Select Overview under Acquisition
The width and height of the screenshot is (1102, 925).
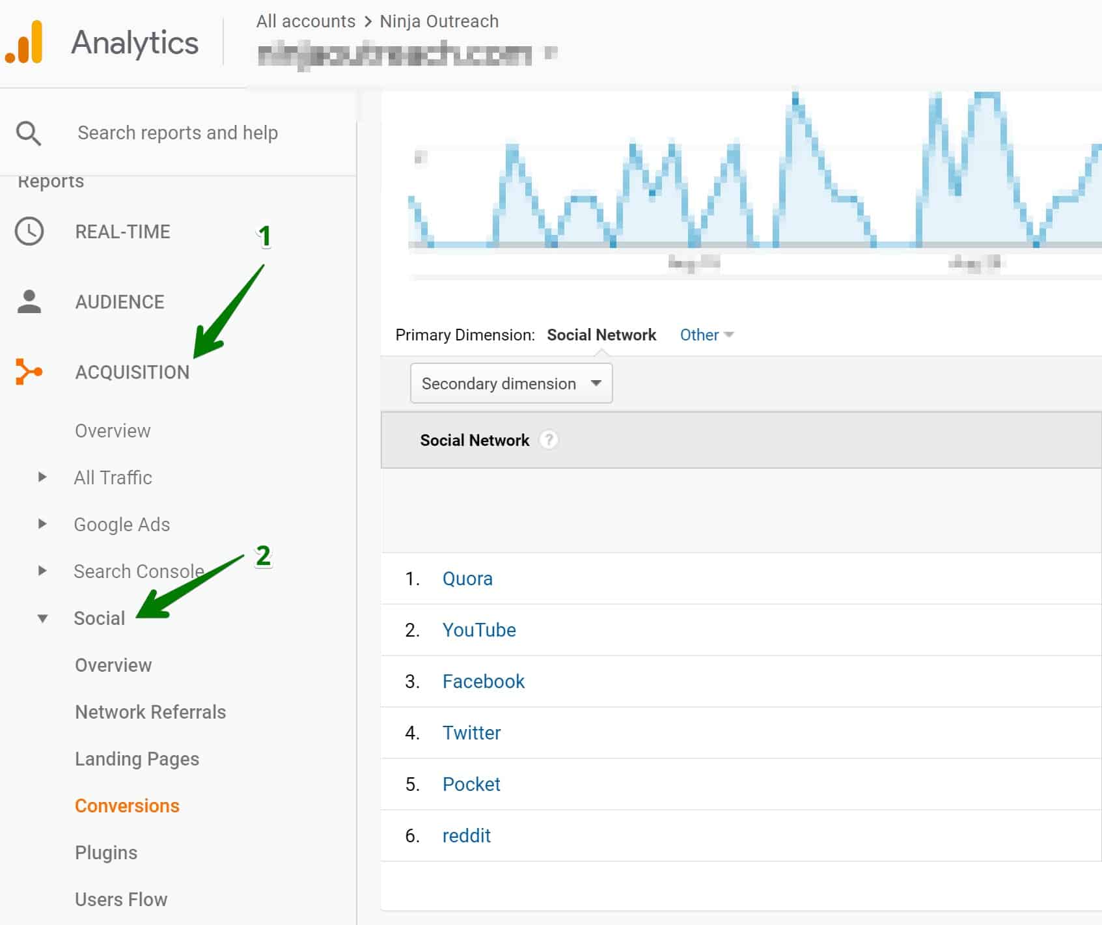click(113, 431)
